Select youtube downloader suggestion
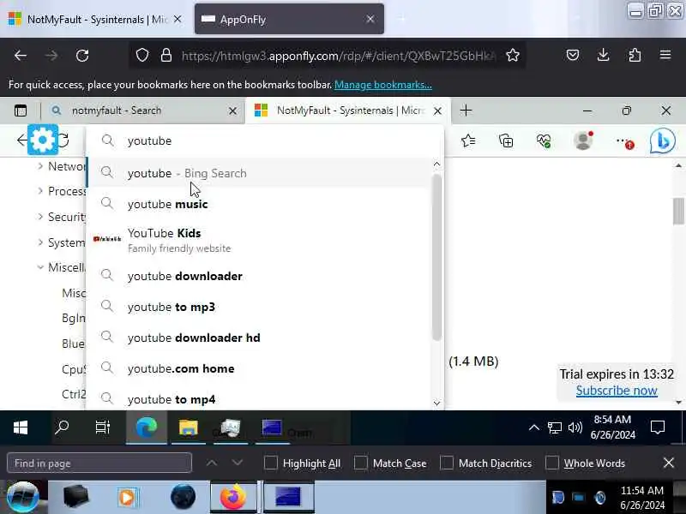This screenshot has height=514, width=686. [x=258, y=276]
